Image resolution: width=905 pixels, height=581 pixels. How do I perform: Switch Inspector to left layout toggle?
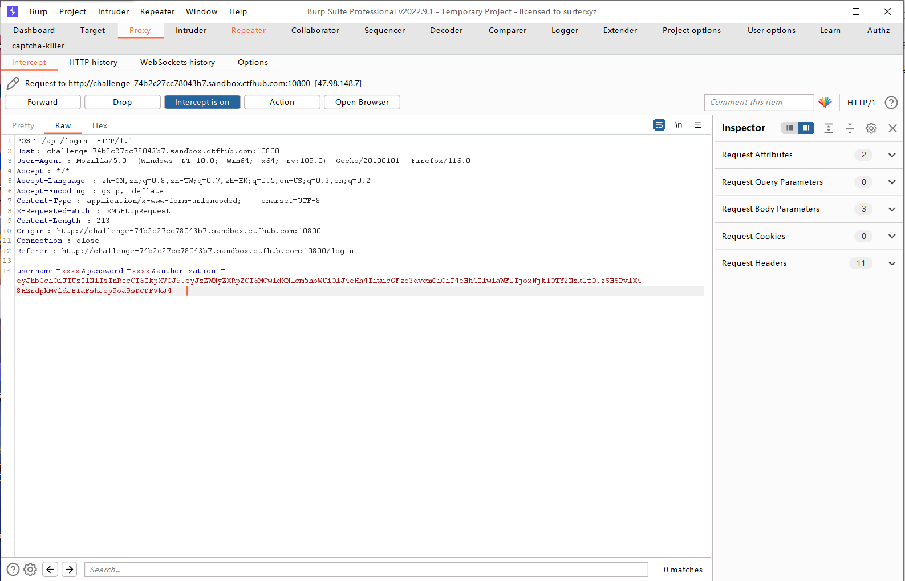789,128
